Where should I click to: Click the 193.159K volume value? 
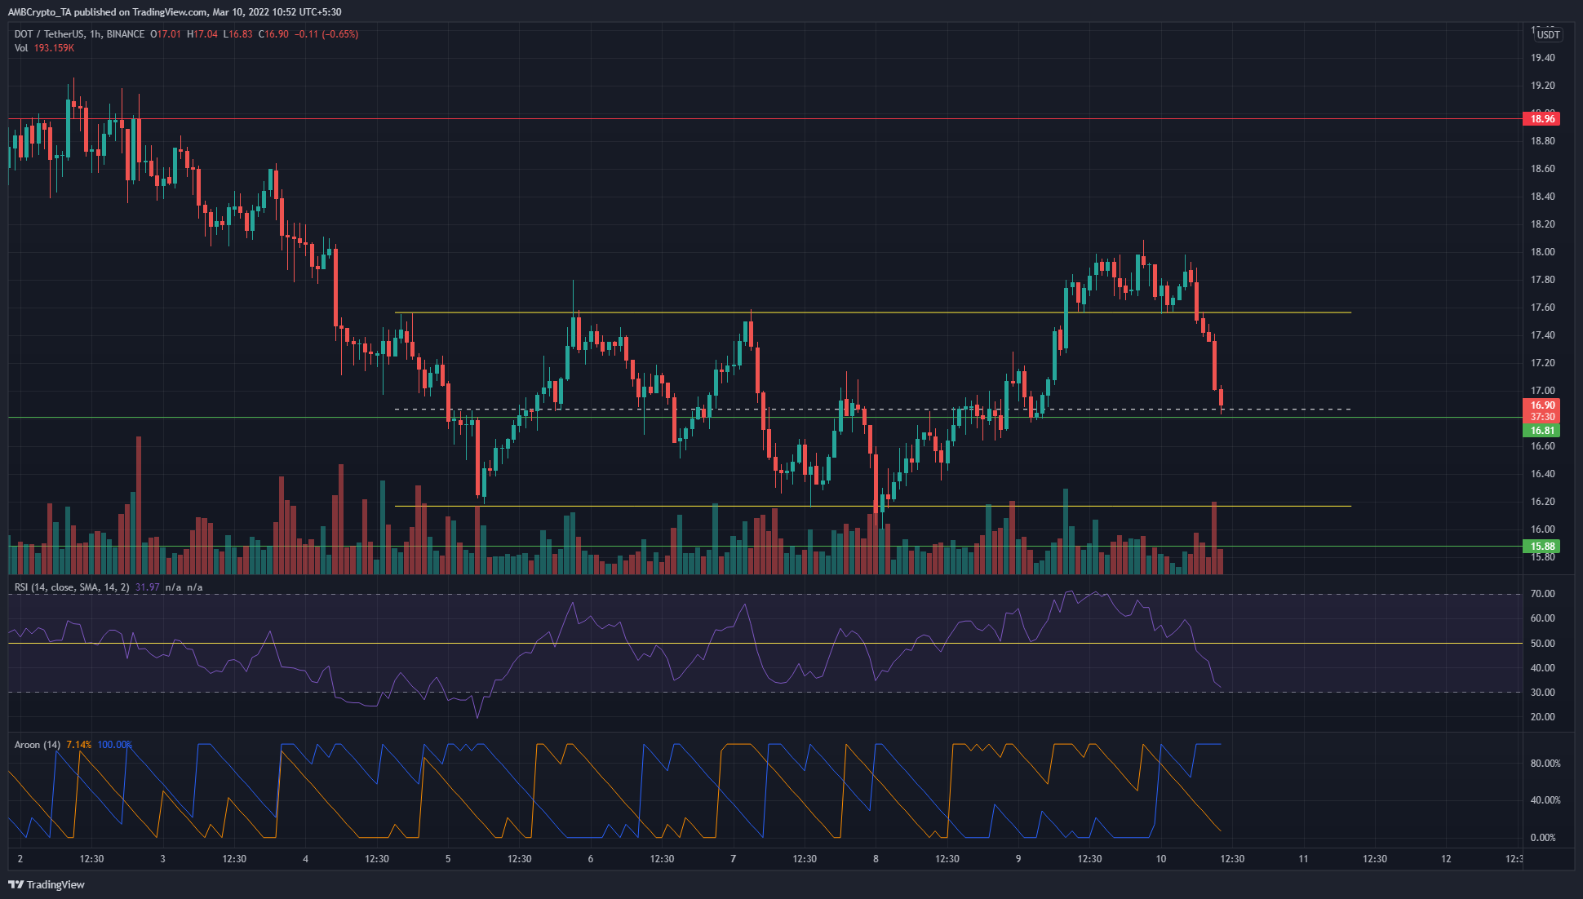pyautogui.click(x=54, y=48)
